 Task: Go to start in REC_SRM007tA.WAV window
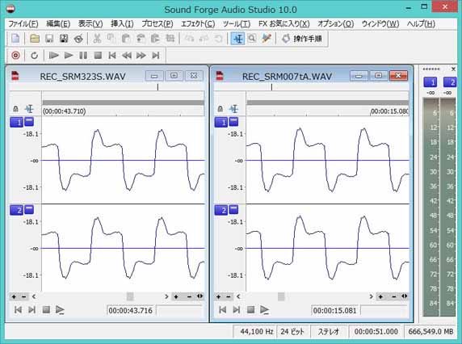222,310
